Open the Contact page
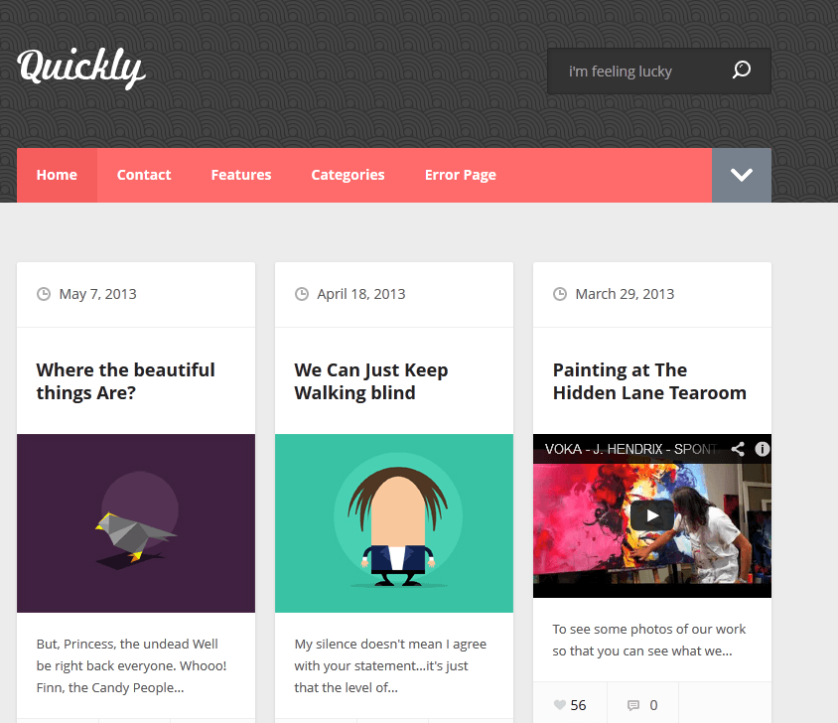 point(144,175)
